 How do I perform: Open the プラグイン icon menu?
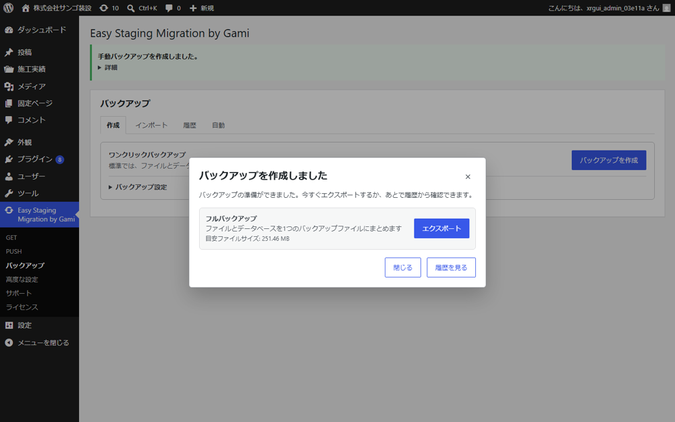point(9,159)
